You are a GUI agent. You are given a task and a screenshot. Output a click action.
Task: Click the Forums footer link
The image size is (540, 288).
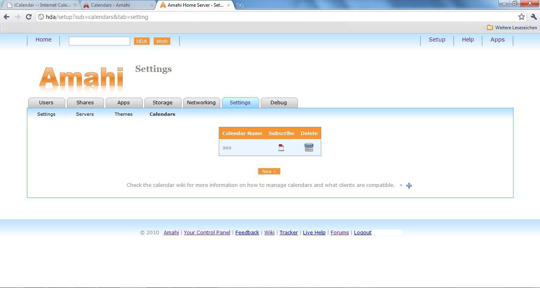coord(340,233)
